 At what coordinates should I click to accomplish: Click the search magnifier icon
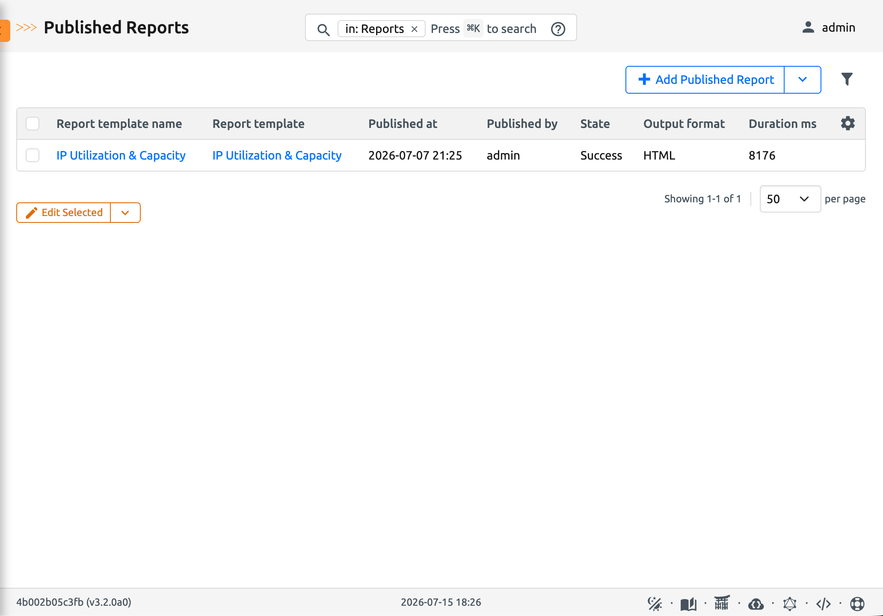pyautogui.click(x=323, y=30)
